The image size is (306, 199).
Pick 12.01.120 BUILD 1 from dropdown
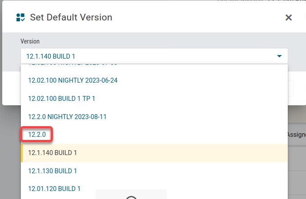coord(54,188)
